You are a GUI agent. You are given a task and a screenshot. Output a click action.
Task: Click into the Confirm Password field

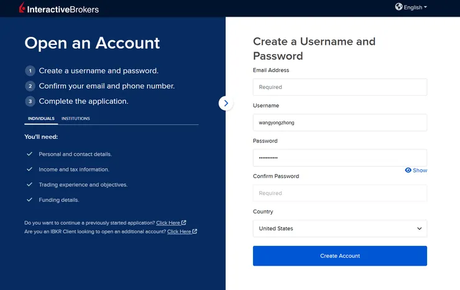[x=340, y=194]
